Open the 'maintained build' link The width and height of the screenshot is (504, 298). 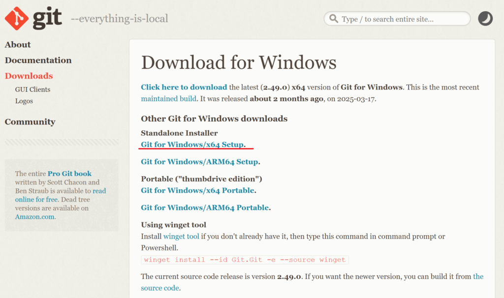[x=168, y=99]
